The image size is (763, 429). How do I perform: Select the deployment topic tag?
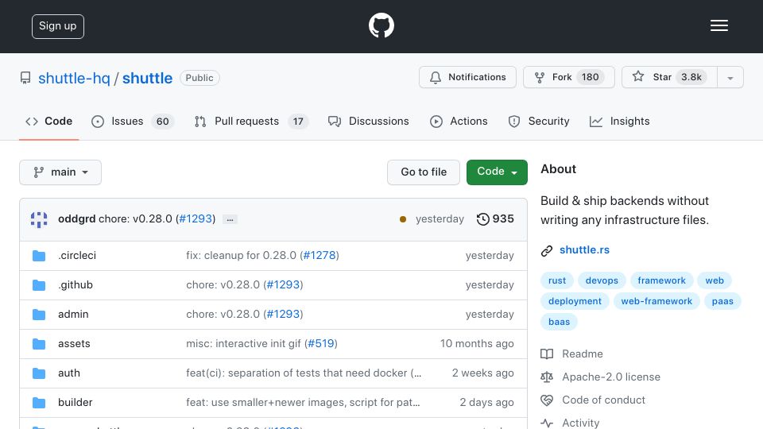(x=575, y=301)
